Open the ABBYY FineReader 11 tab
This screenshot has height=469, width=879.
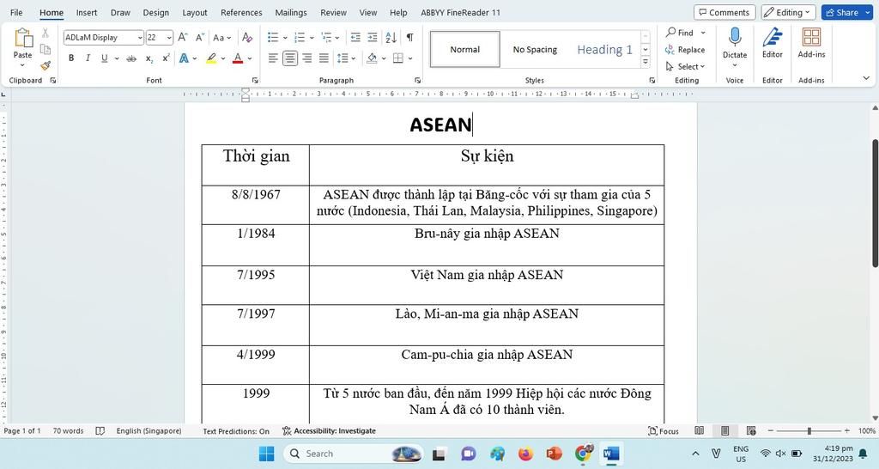tap(460, 12)
